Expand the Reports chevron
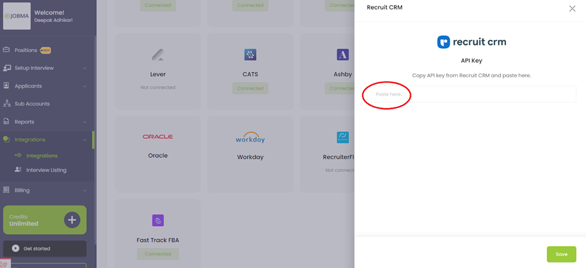 [84, 122]
